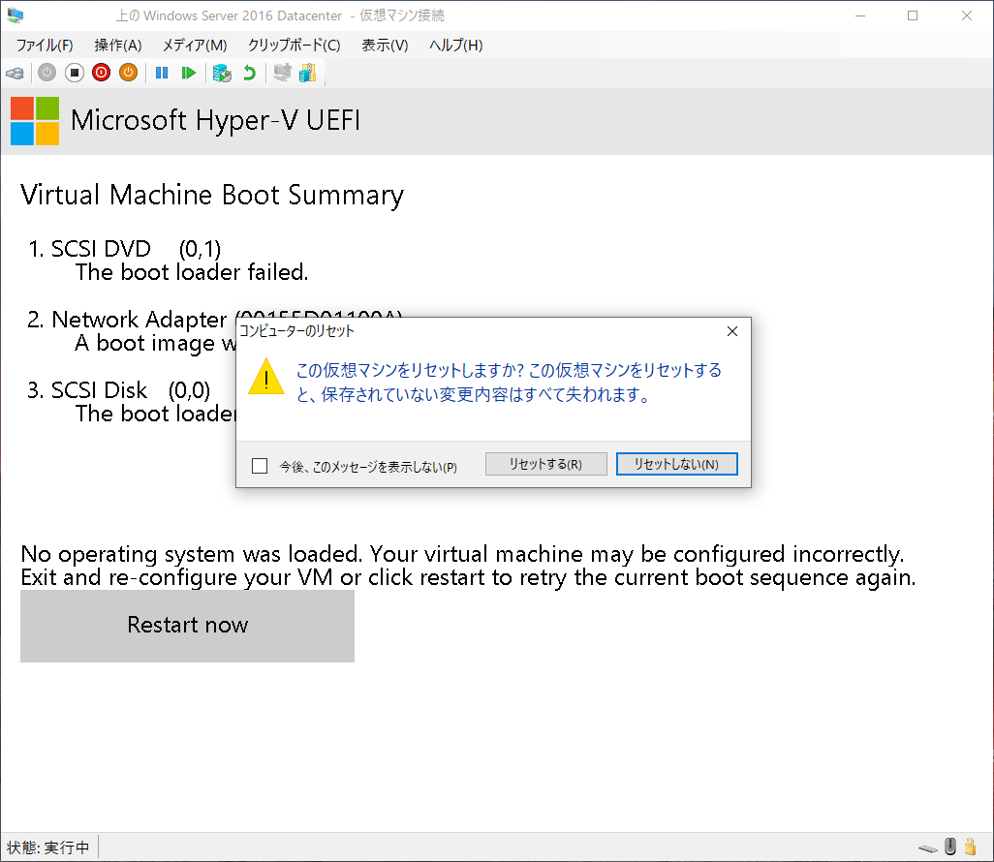Click the リセットする(R) button
994x862 pixels.
(x=545, y=464)
